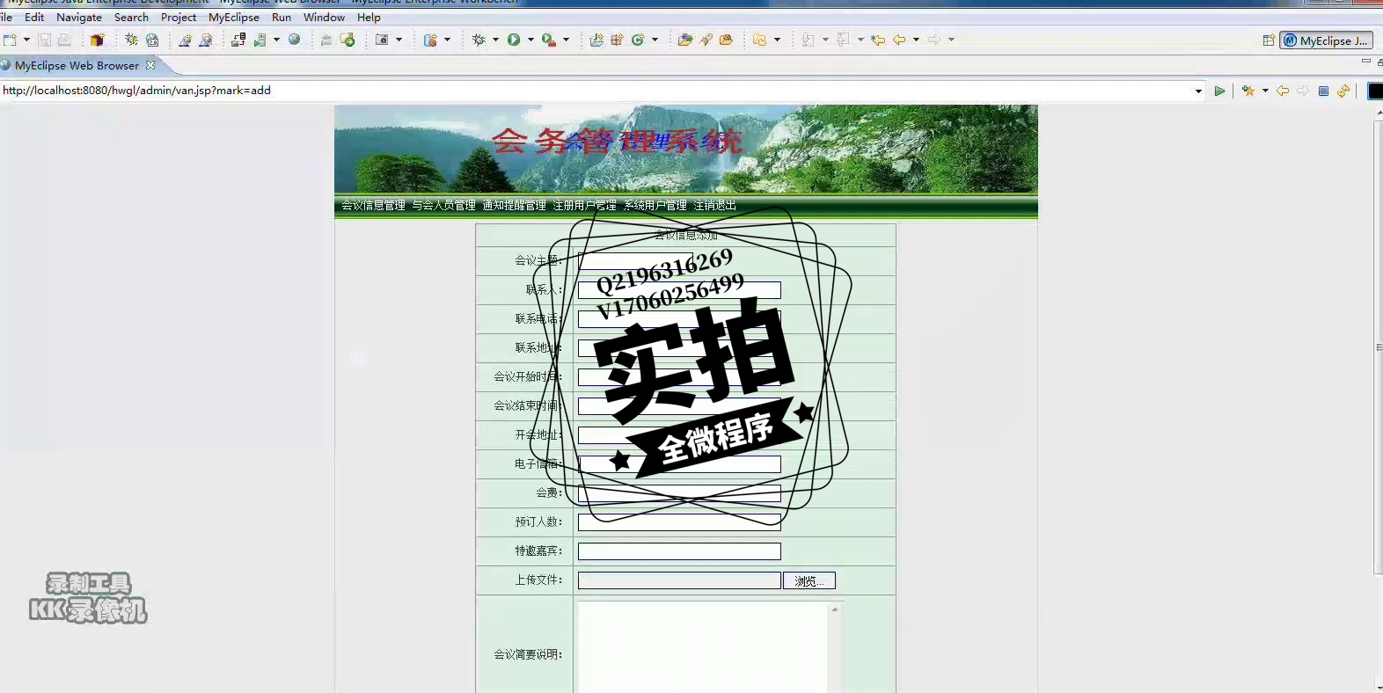Open 会议信息管理 navigation link
The width and height of the screenshot is (1383, 693).
point(373,206)
